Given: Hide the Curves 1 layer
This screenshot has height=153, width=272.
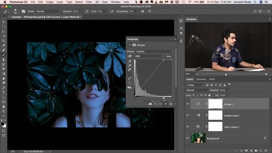Looking at the screenshot, I should 187,104.
